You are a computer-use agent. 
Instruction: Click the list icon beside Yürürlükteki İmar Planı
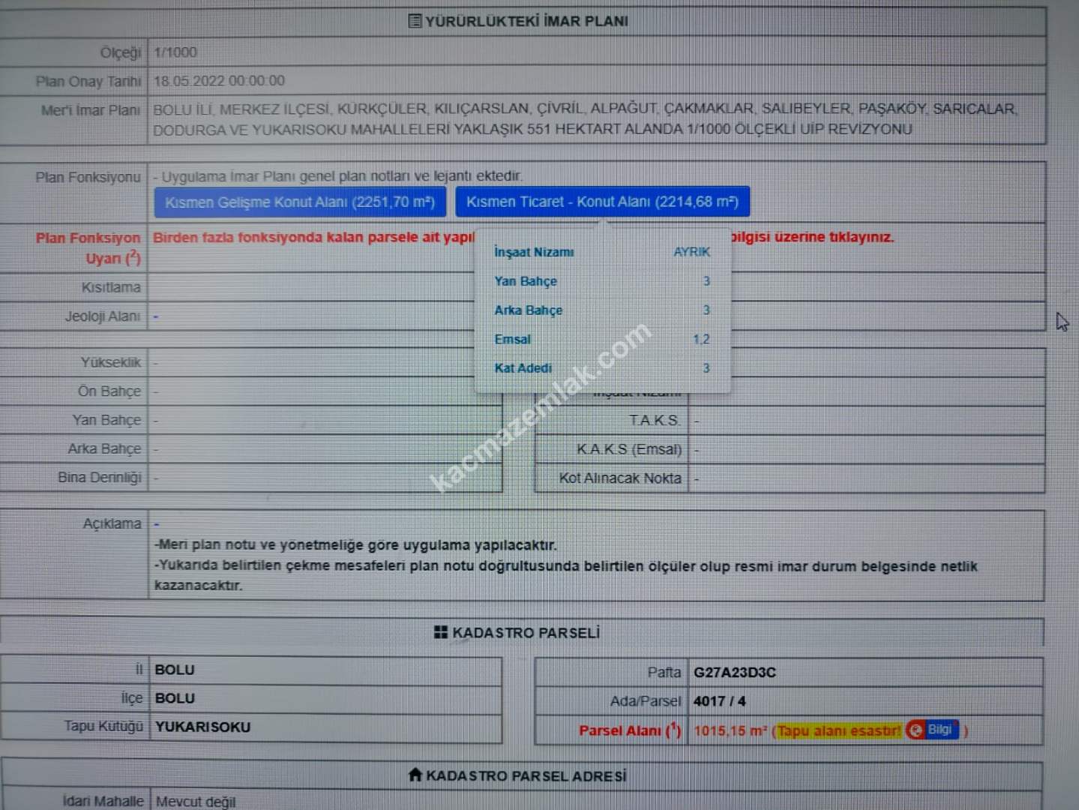[415, 21]
